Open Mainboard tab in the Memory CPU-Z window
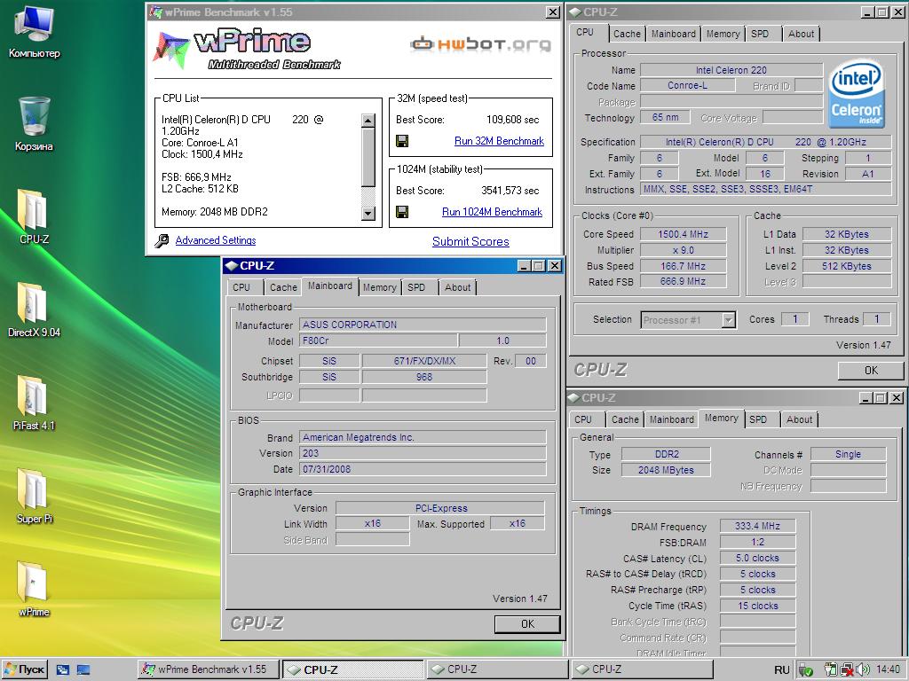This screenshot has height=681, width=909. (x=671, y=419)
